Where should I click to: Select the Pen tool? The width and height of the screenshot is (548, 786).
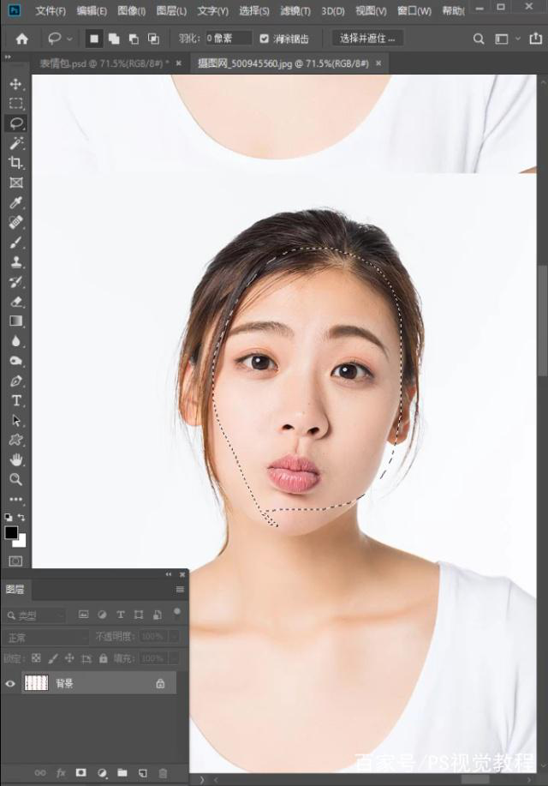point(15,381)
